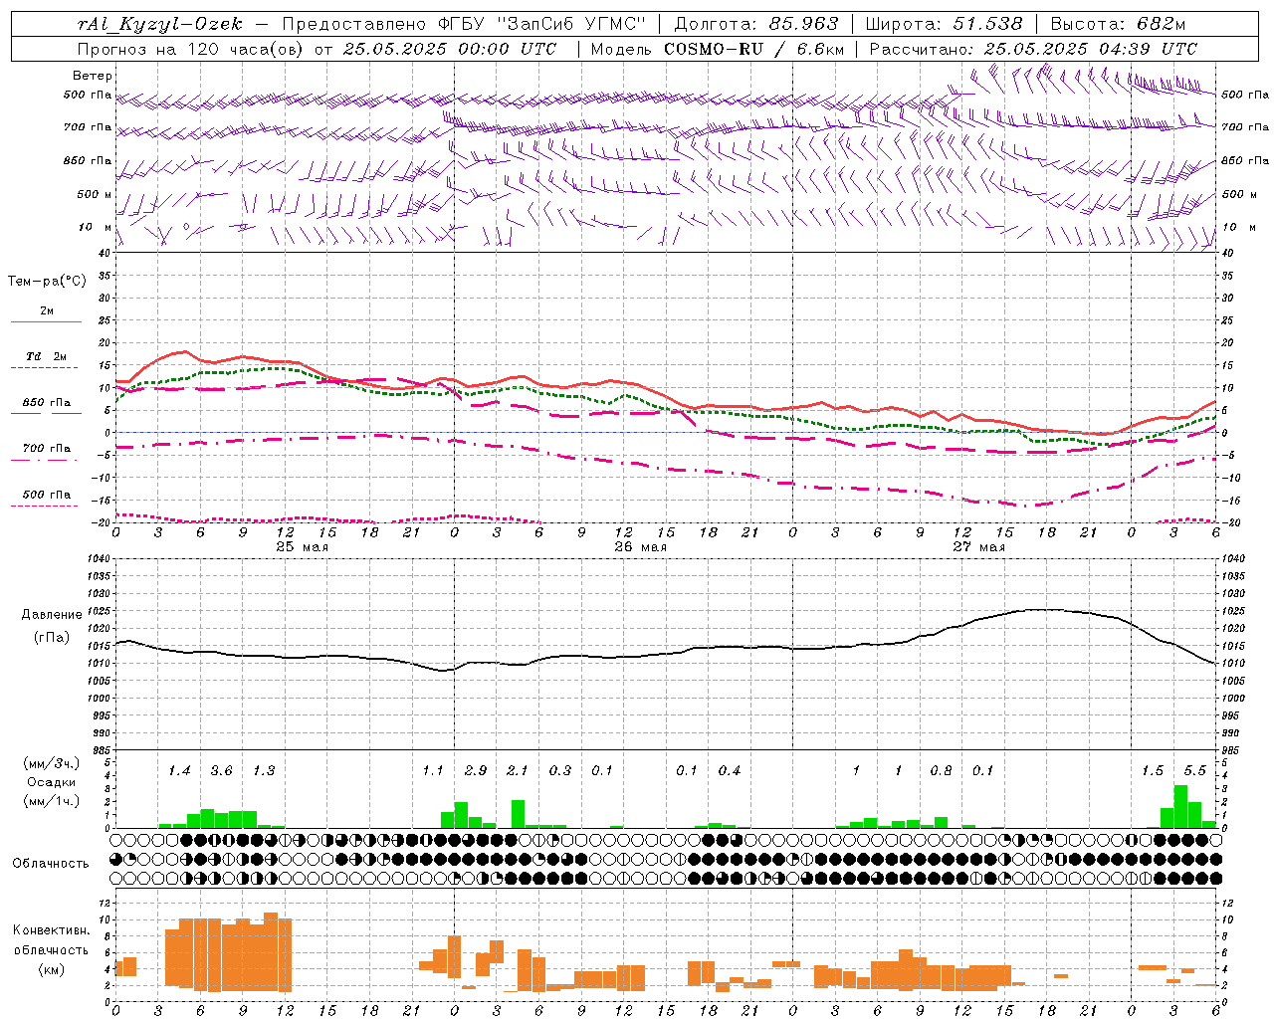Screen dimensions: 1274x1019
Task: Click the 25 мая date label
Action: click(302, 547)
